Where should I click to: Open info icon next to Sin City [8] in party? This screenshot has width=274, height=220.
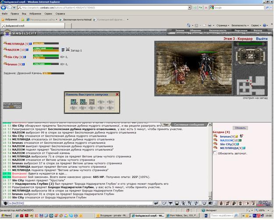[25, 57]
